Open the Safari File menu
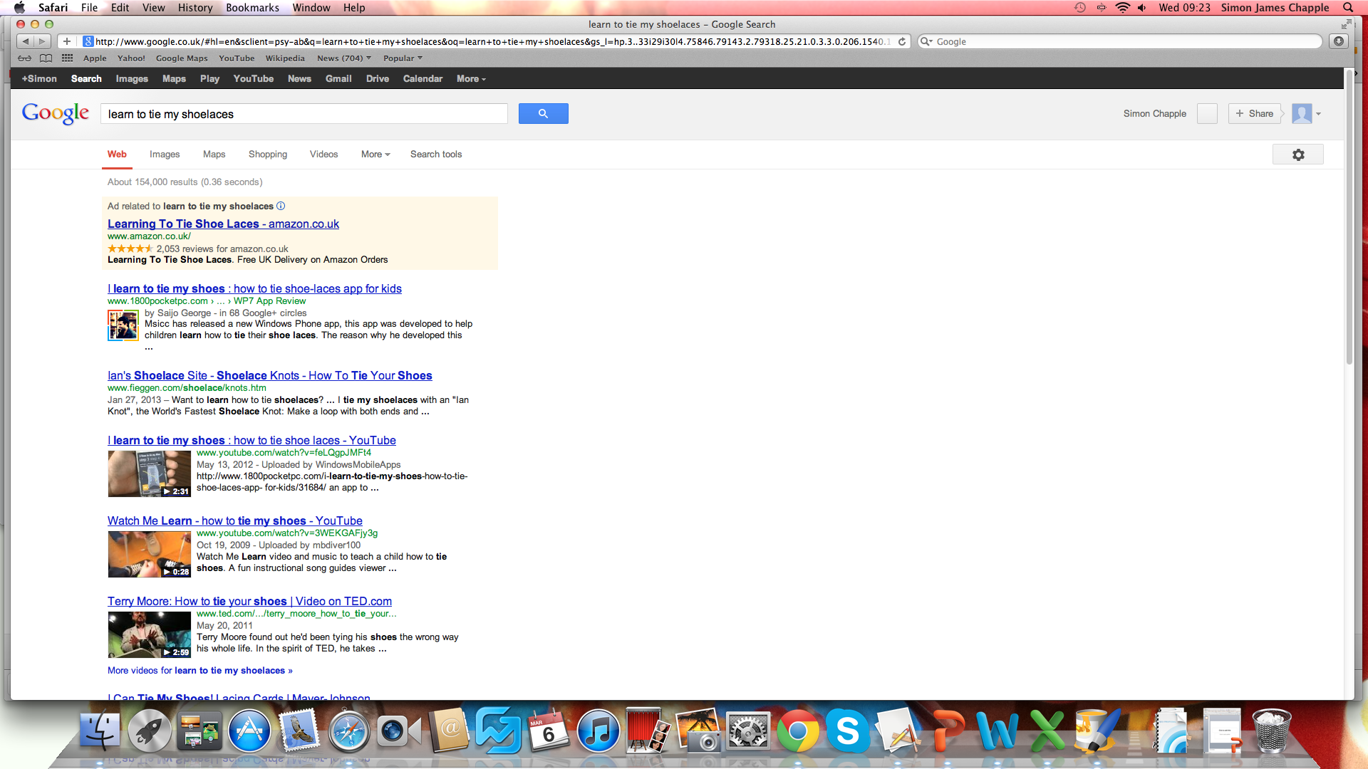 pos(89,7)
